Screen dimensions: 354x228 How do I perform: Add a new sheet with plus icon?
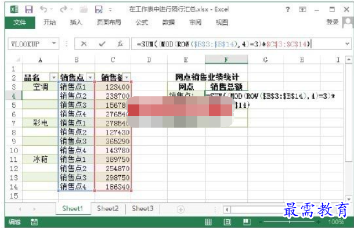click(x=180, y=209)
